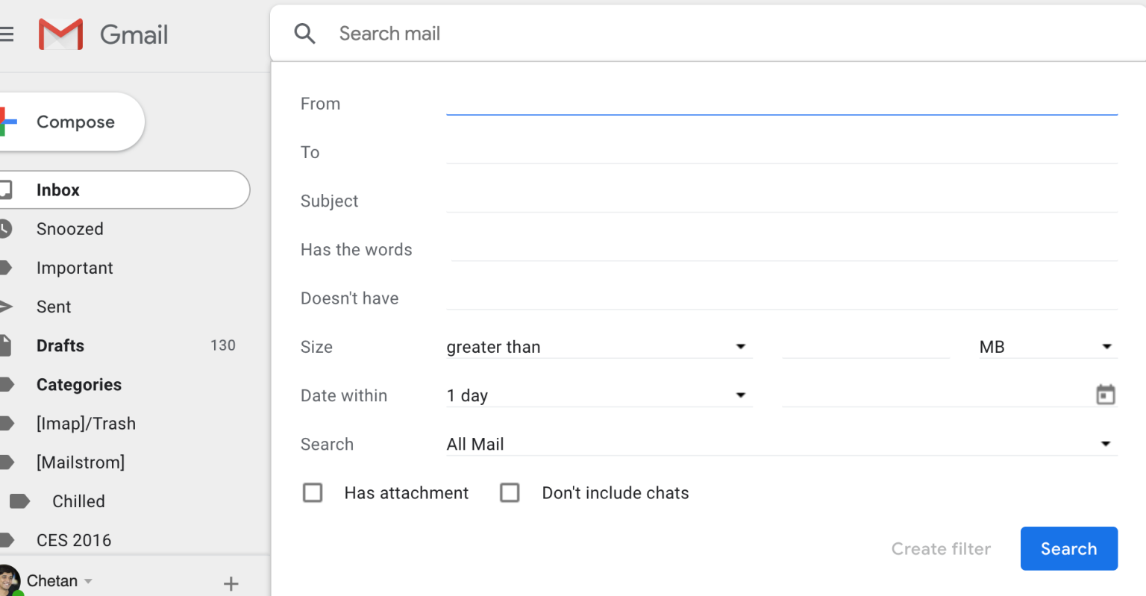Focus the Subject input field
The width and height of the screenshot is (1146, 596).
(781, 201)
